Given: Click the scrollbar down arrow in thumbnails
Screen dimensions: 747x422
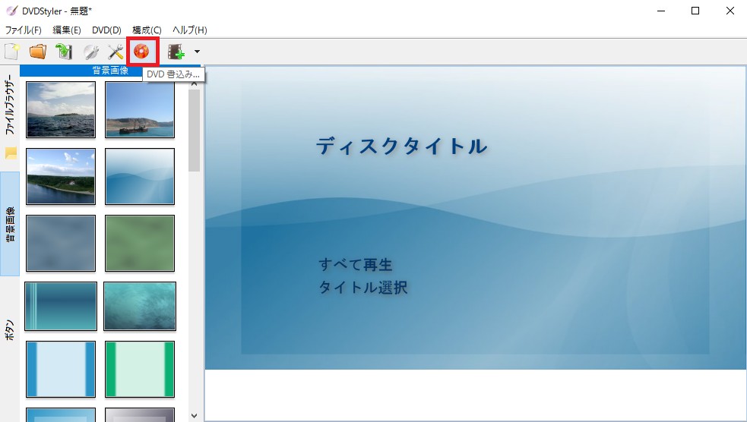Looking at the screenshot, I should 194,415.
